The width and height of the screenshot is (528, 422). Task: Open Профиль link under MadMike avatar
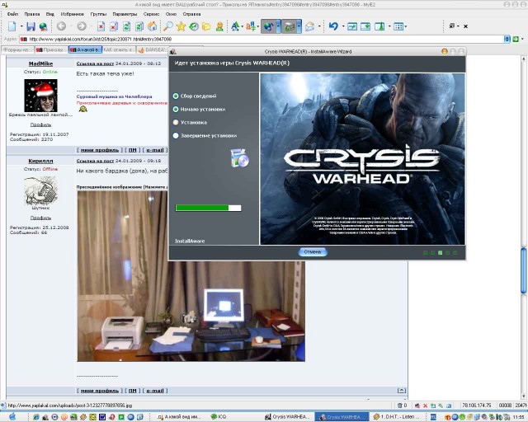40,124
